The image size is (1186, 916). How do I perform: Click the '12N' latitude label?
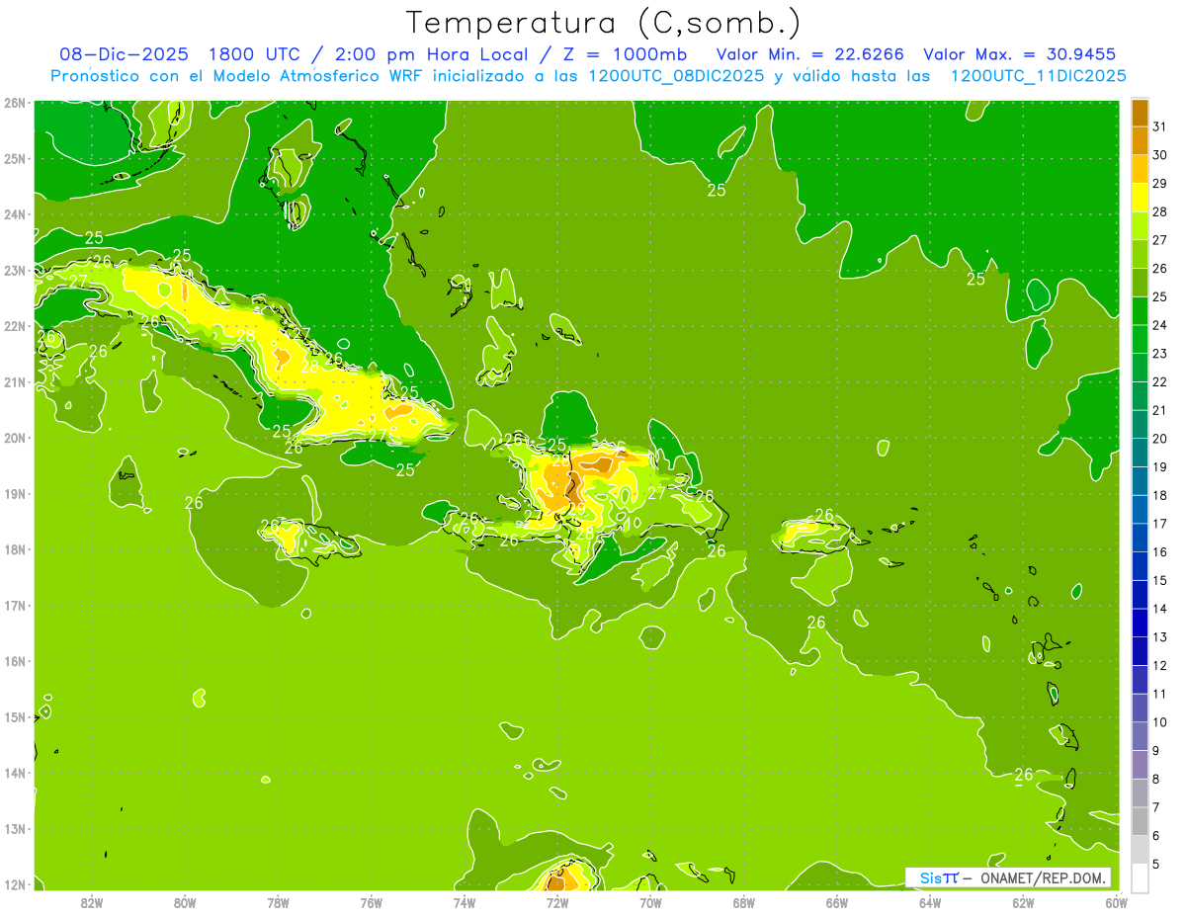[15, 883]
